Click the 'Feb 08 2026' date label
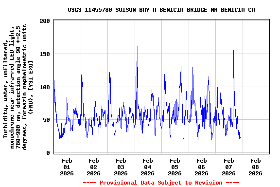Image resolution: width=280 pixels, height=187 pixels. coord(255,167)
